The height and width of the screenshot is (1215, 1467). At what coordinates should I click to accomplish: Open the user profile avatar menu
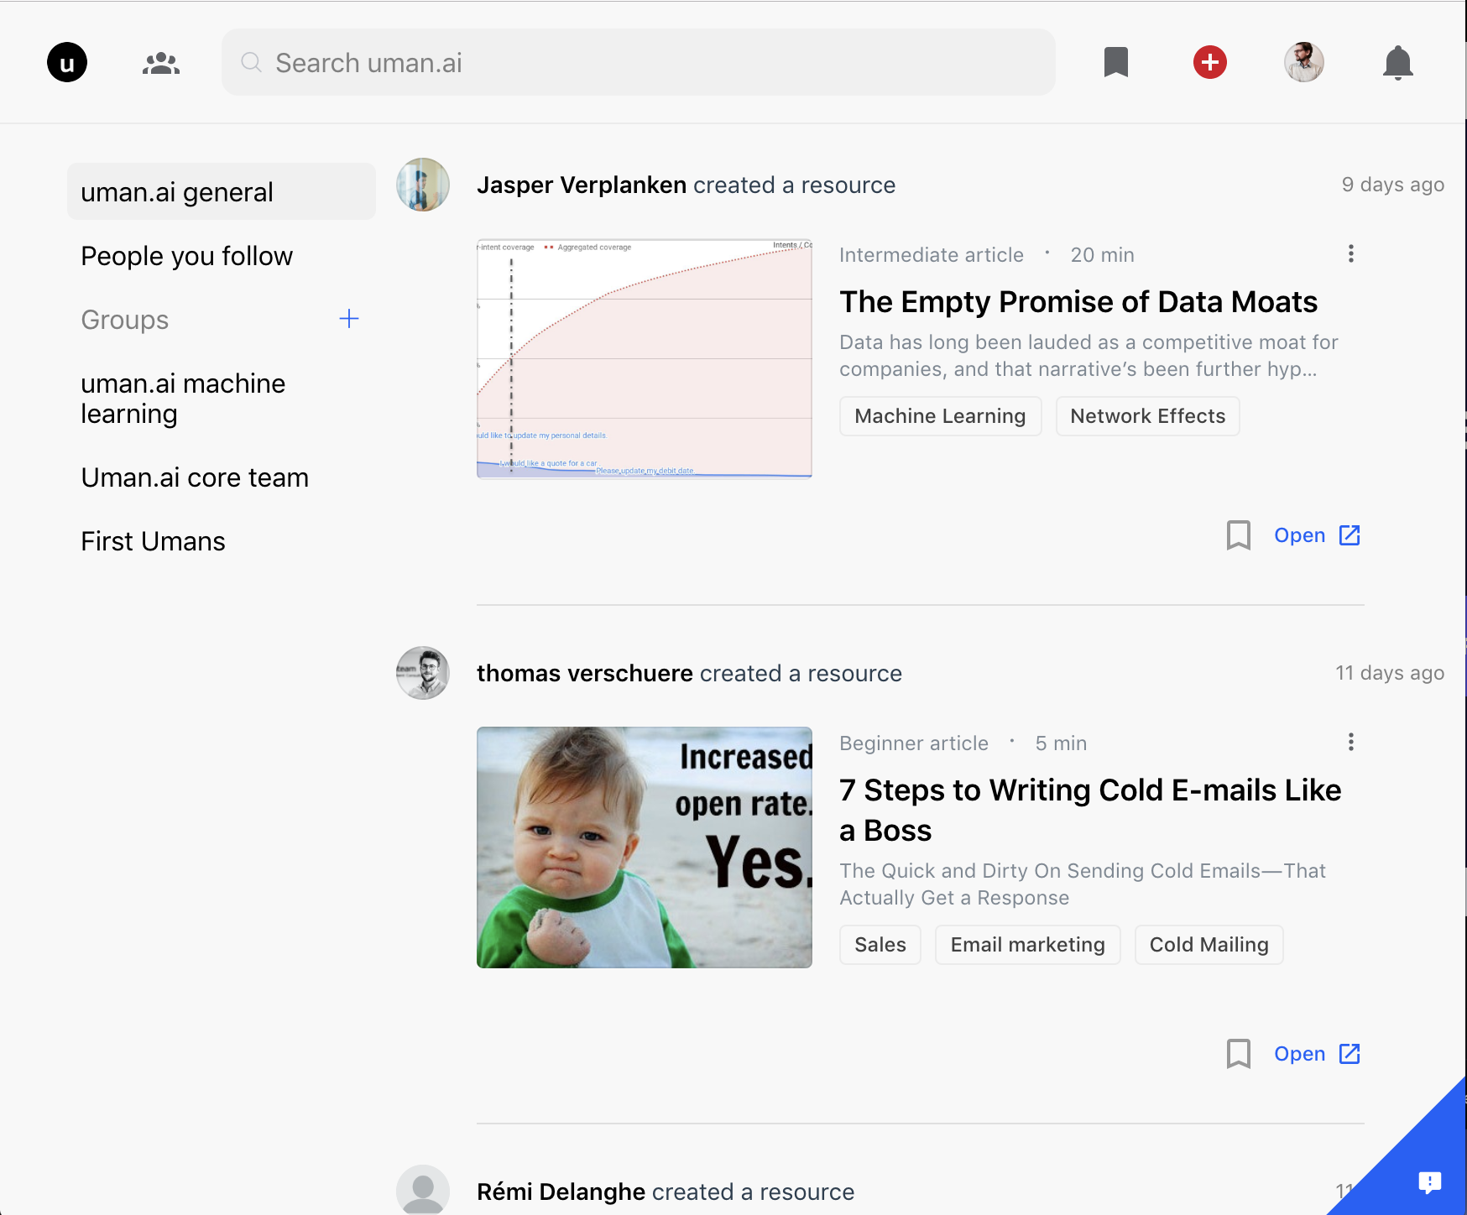[x=1303, y=62]
